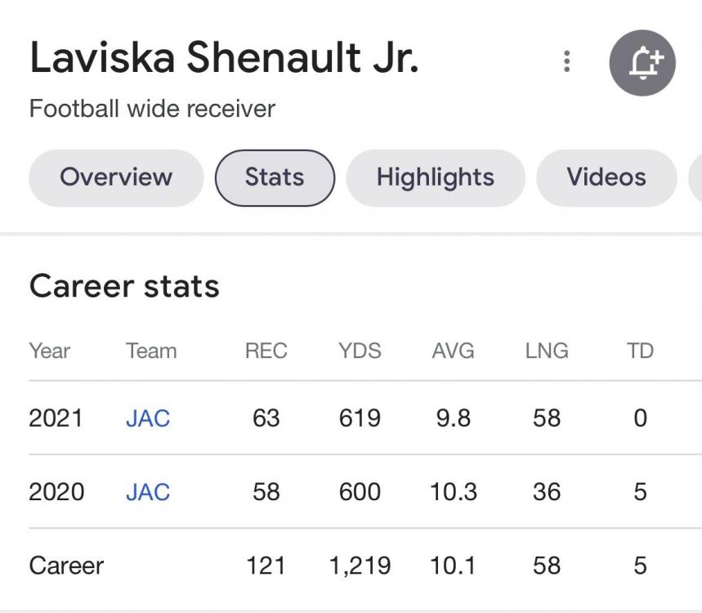Click the TD column header
Viewport: 702px width, 613px height.
(x=640, y=351)
